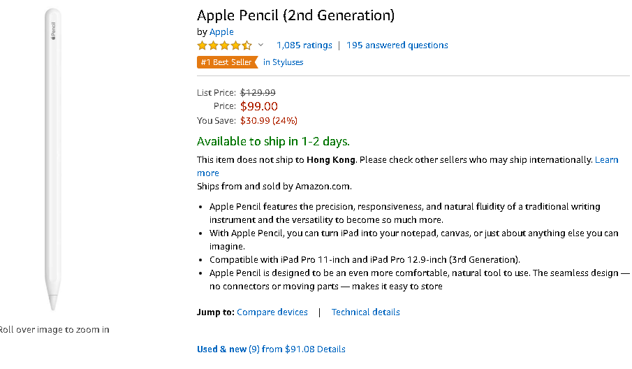Screen dimensions: 632x369
Task: Click the star rating icons
Action: [224, 45]
